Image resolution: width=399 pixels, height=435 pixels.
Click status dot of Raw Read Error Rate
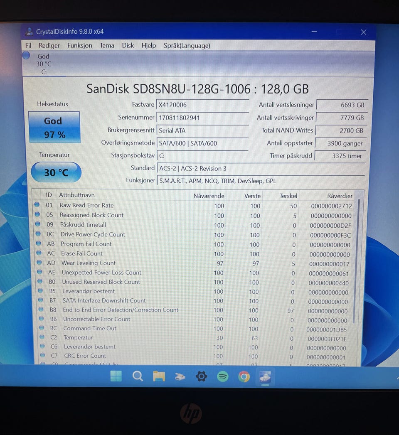pyautogui.click(x=37, y=205)
